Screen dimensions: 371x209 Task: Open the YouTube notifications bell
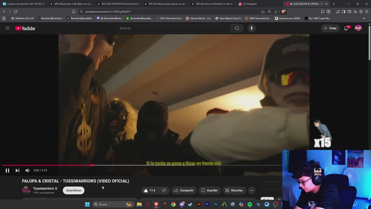[x=346, y=28]
